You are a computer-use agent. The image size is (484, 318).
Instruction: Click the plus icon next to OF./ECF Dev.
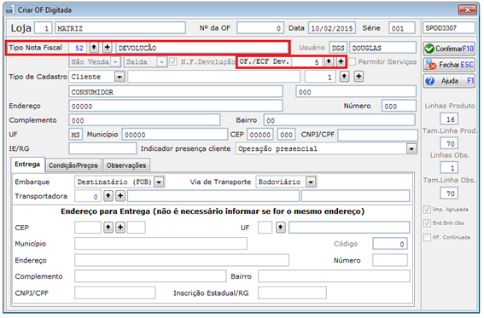[x=341, y=61]
